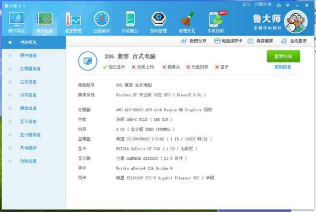This screenshot has height=212, width=316.
Task: Click the 4 GB 金士顿 memory value
Action: [x=145, y=129]
